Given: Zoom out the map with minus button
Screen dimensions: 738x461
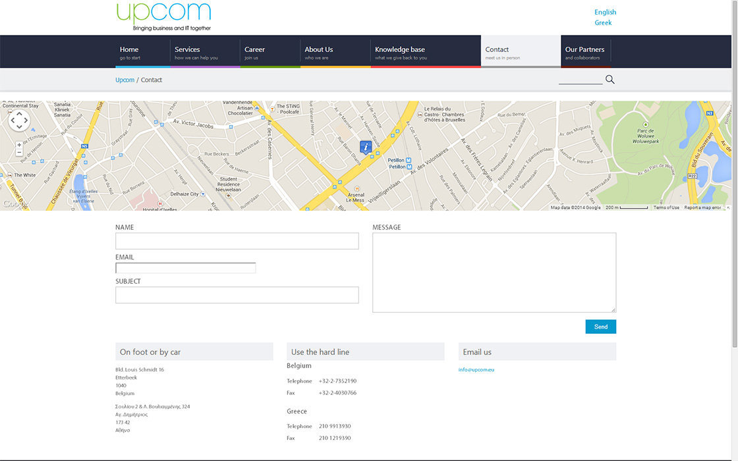Looking at the screenshot, I should (x=19, y=153).
